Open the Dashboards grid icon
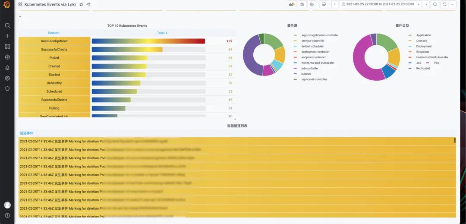This screenshot has width=466, height=224. coord(7,47)
